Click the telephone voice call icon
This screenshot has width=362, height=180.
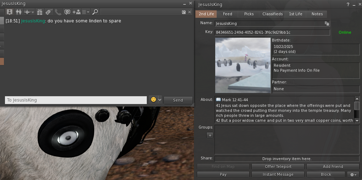[58, 12]
